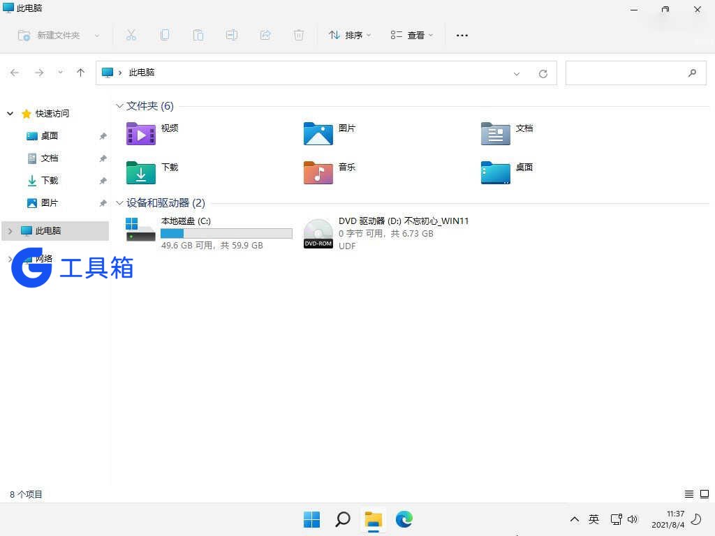Open the 排序 sort menu
Image resolution: width=715 pixels, height=536 pixels.
pos(350,35)
